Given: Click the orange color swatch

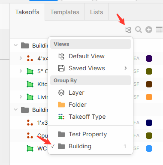Looking at the screenshot, I should click(149, 97).
